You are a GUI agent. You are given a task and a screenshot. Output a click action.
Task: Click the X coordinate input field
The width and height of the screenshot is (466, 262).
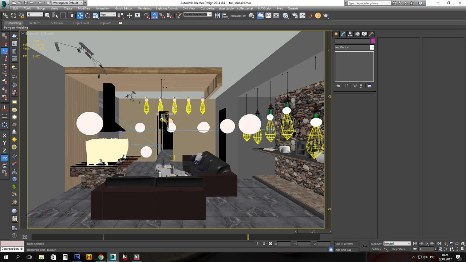tap(284, 243)
